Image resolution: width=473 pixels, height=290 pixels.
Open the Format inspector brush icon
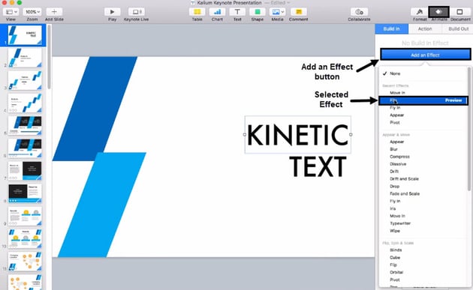tap(420, 12)
